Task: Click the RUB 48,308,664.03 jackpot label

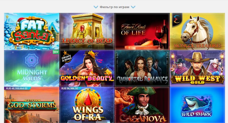Action: click(x=17, y=88)
